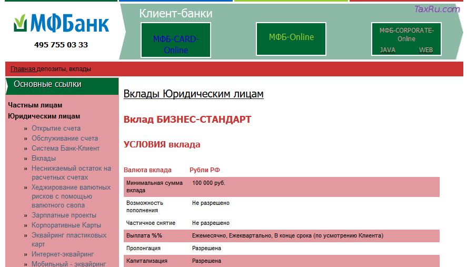Screen dimensions: 467x267
Task: Open the Мобильный - эквайринг link
Action: click(68, 264)
